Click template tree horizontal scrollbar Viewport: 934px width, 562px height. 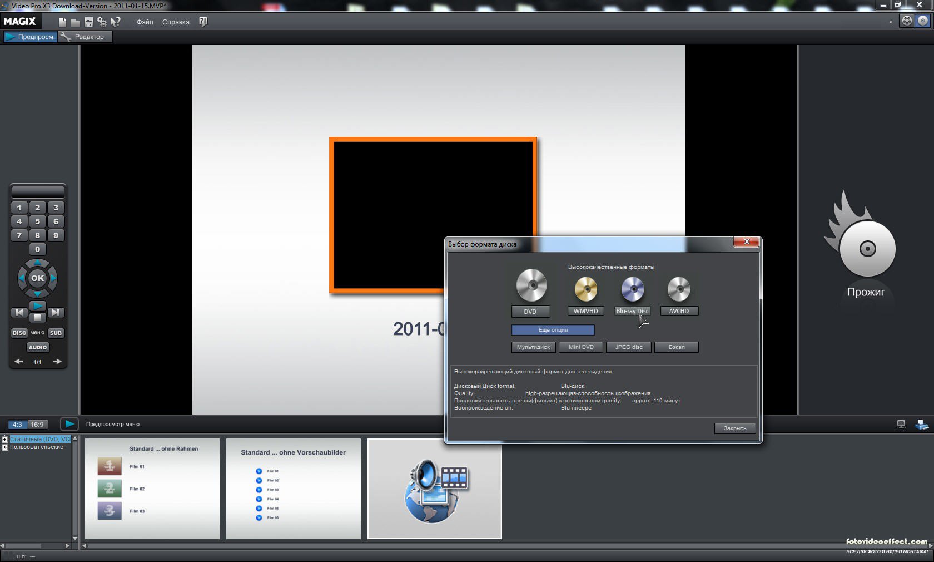[36, 546]
